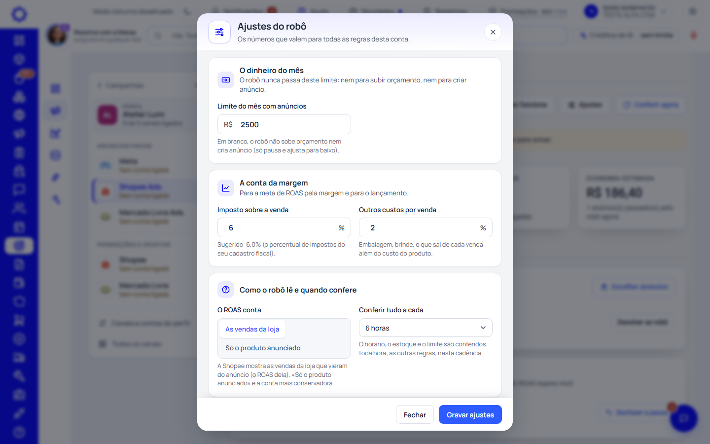This screenshot has width=710, height=444.
Task: Click the O robô nunca passa deste limite description
Action: tap(353, 85)
